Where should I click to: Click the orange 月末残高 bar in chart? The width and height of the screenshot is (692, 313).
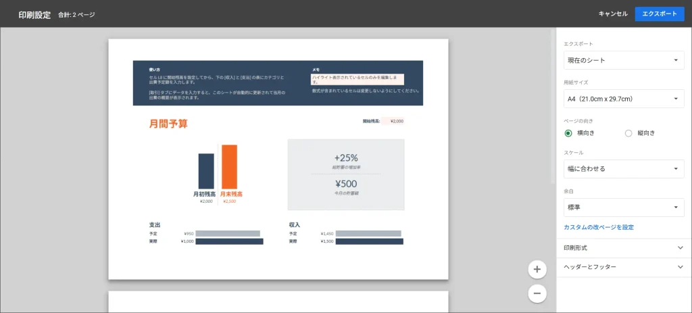click(x=230, y=167)
